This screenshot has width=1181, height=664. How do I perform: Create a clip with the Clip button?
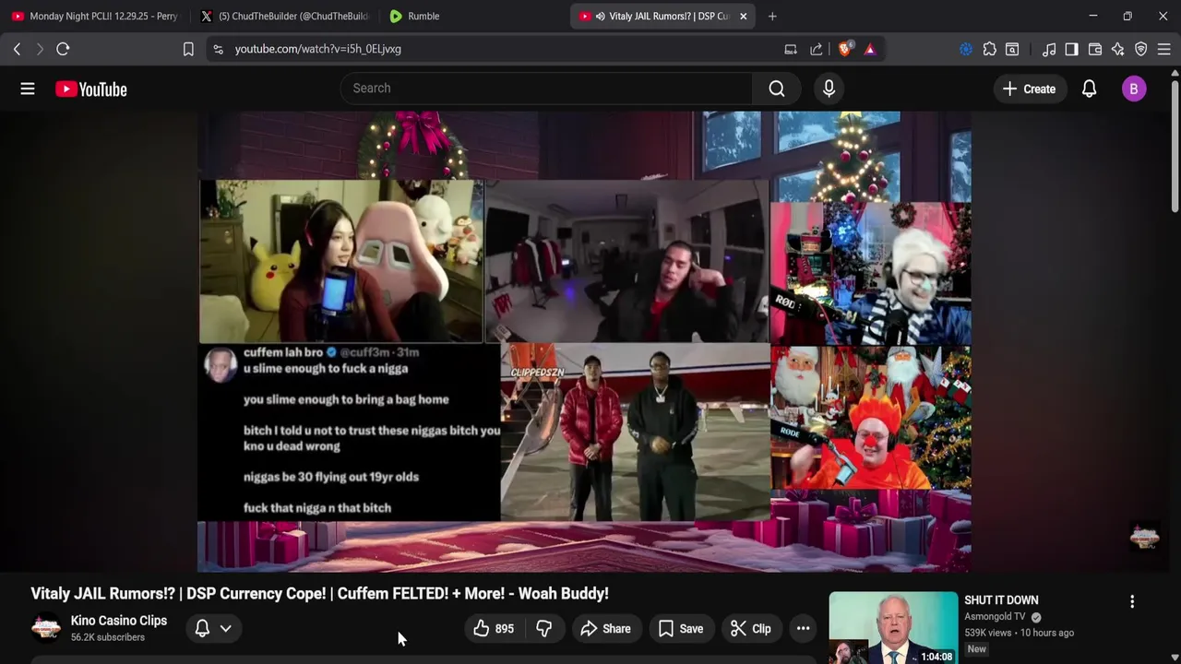coord(750,629)
